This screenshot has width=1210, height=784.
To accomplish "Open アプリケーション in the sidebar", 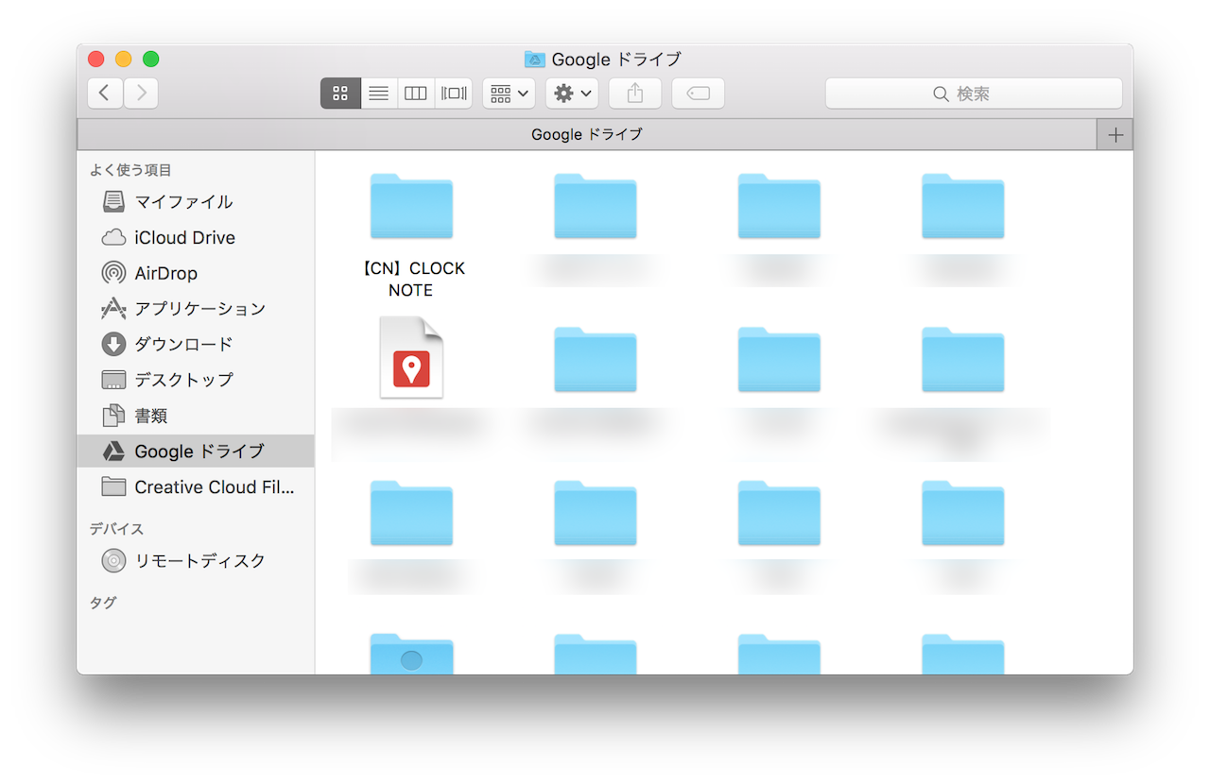I will click(x=196, y=309).
